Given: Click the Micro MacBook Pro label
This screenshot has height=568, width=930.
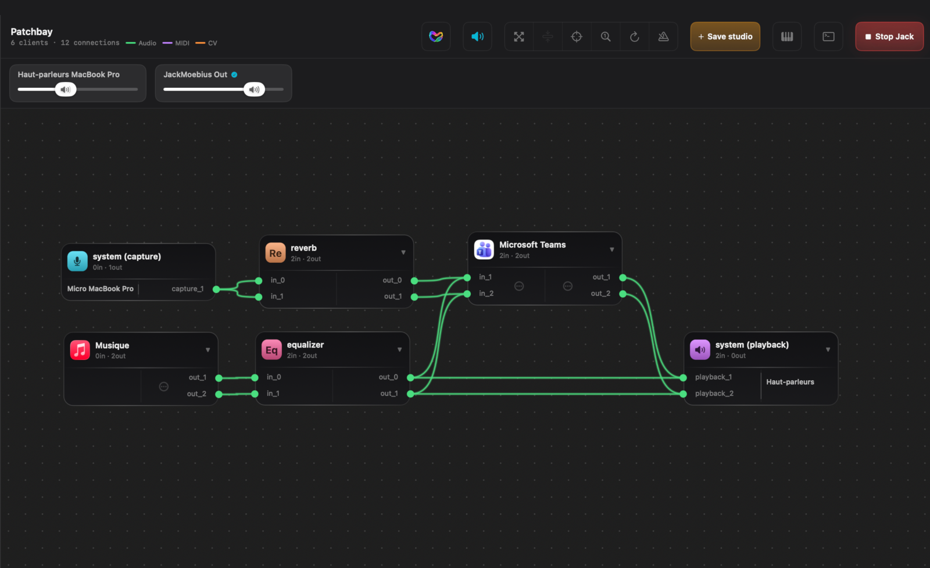Looking at the screenshot, I should pos(101,289).
